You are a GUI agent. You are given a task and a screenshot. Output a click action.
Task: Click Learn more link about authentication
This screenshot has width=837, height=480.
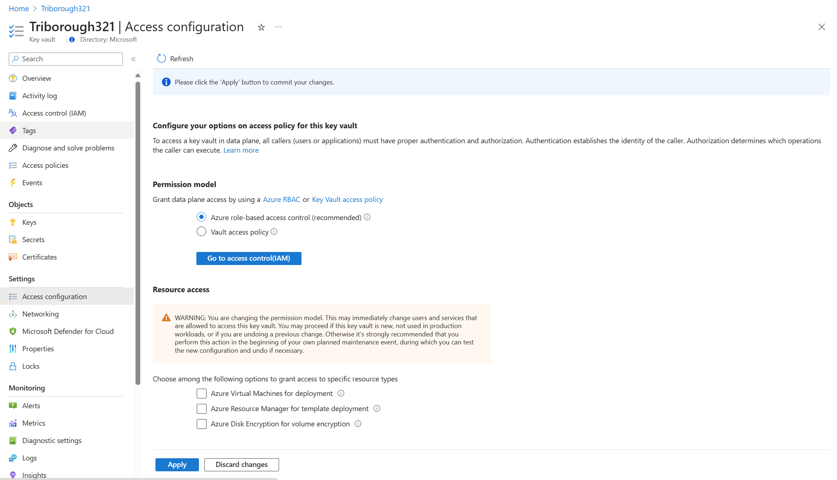click(x=241, y=149)
